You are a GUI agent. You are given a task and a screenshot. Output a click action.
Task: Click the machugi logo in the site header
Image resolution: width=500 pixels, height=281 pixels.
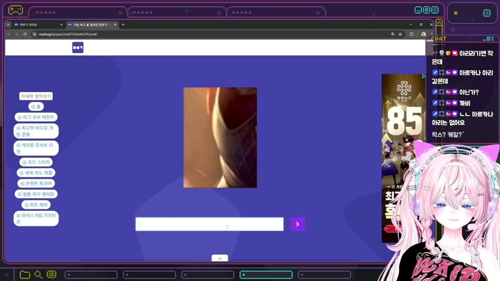[78, 48]
